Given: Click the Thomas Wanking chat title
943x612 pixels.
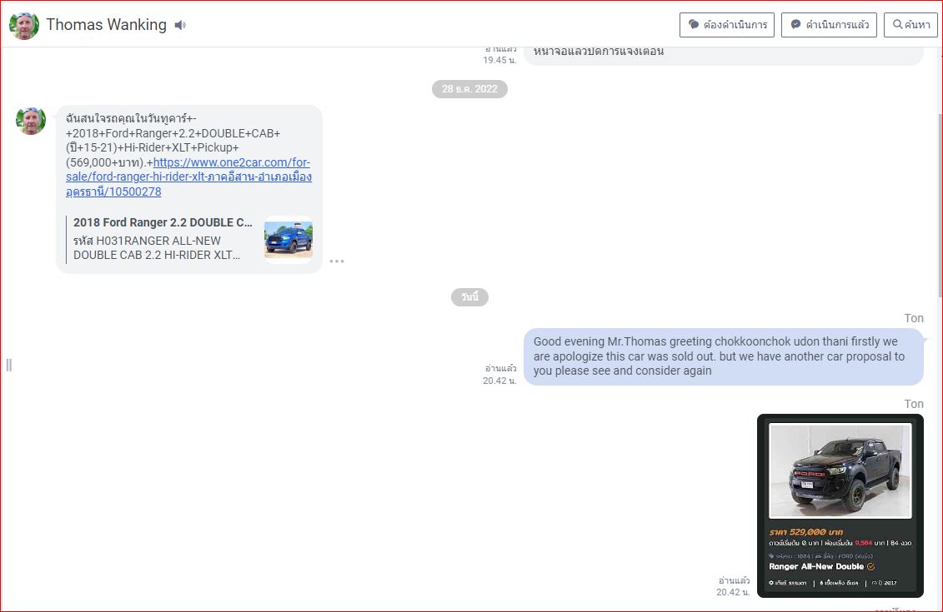Looking at the screenshot, I should coord(107,25).
